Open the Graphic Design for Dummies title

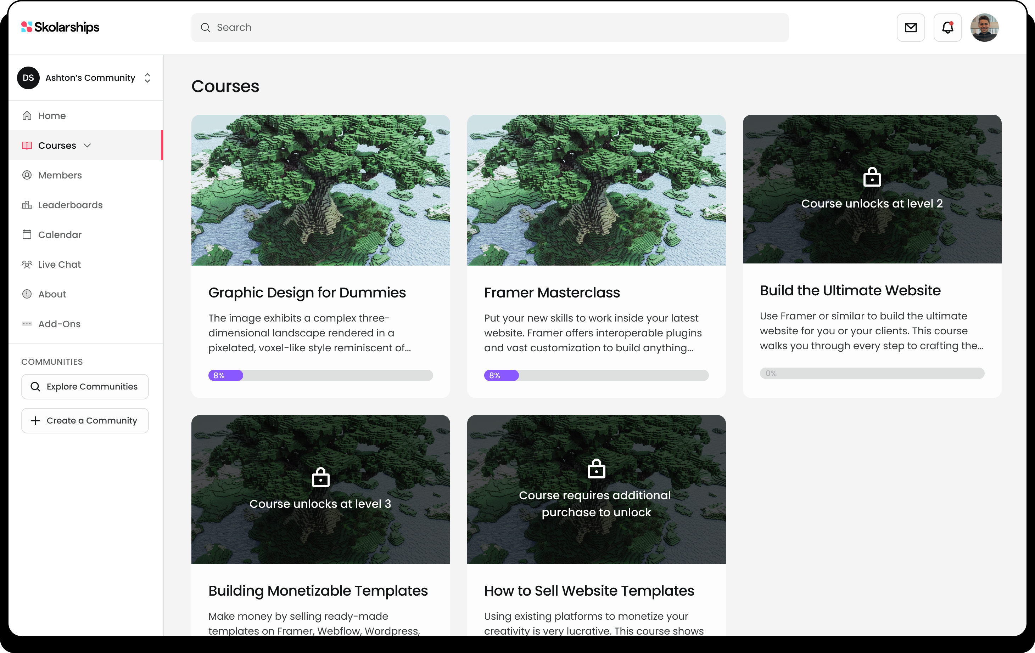click(307, 293)
